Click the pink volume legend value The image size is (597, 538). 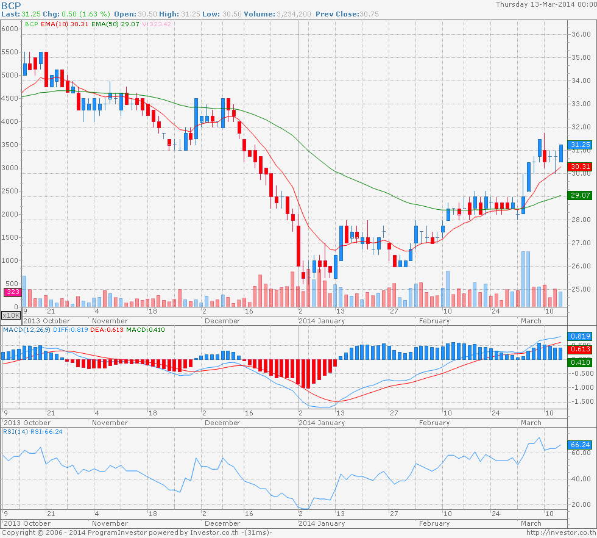(x=157, y=25)
